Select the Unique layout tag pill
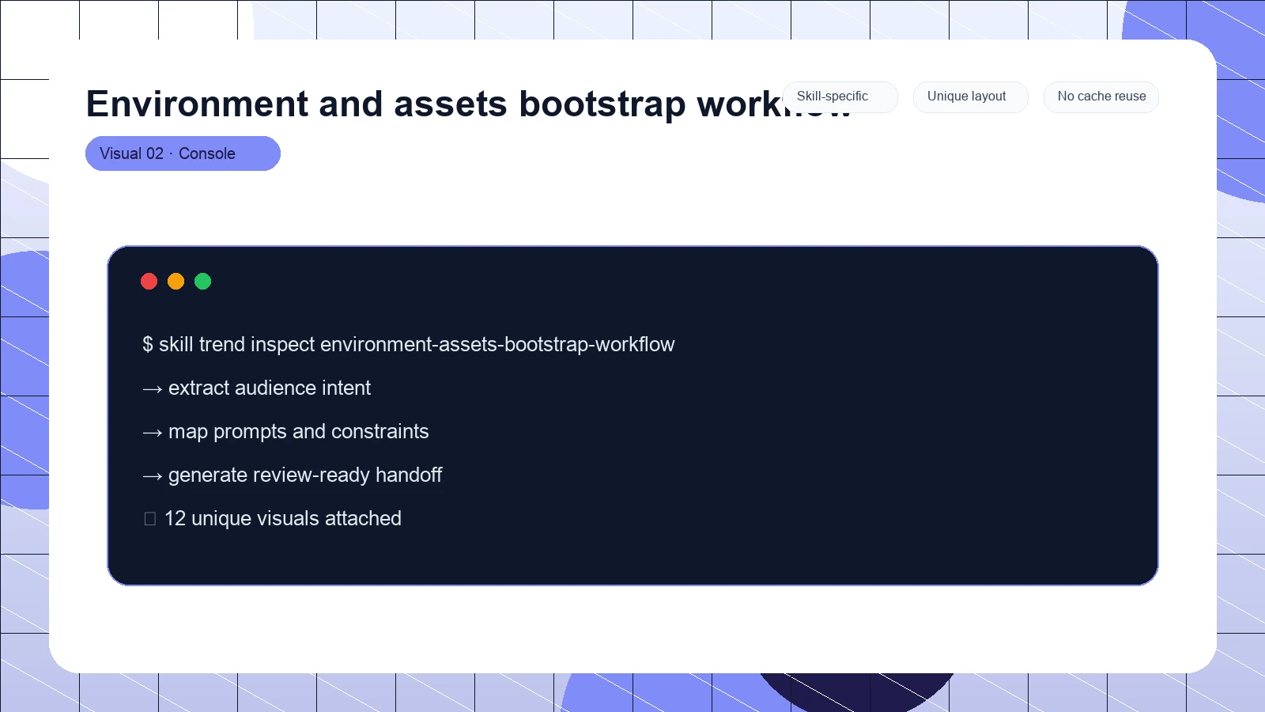The height and width of the screenshot is (712, 1265). click(970, 97)
